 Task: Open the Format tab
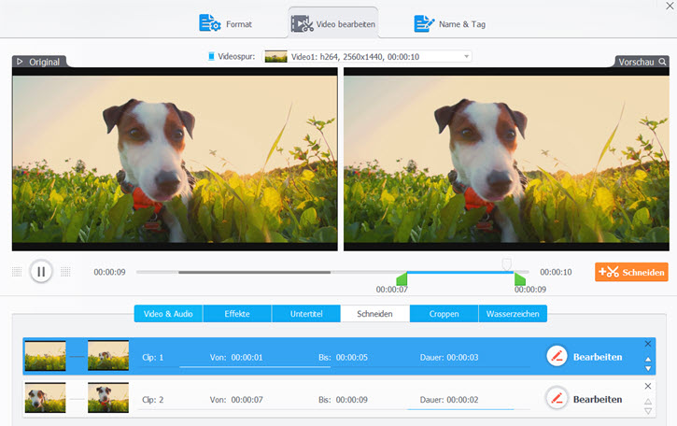[225, 23]
